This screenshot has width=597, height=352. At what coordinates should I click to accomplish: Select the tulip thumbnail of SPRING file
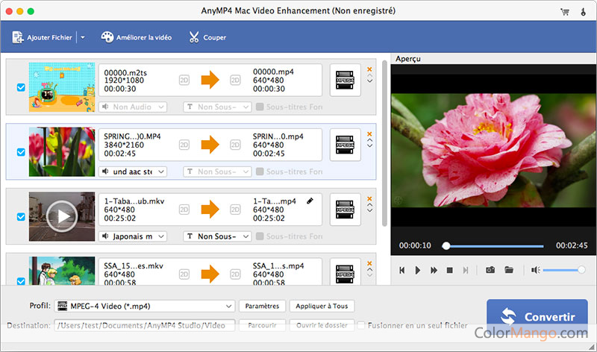pyautogui.click(x=62, y=152)
